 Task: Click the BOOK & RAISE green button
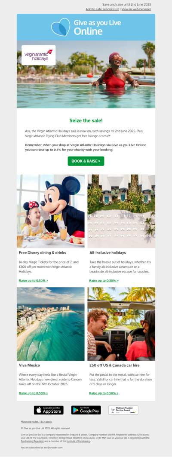coord(86,161)
